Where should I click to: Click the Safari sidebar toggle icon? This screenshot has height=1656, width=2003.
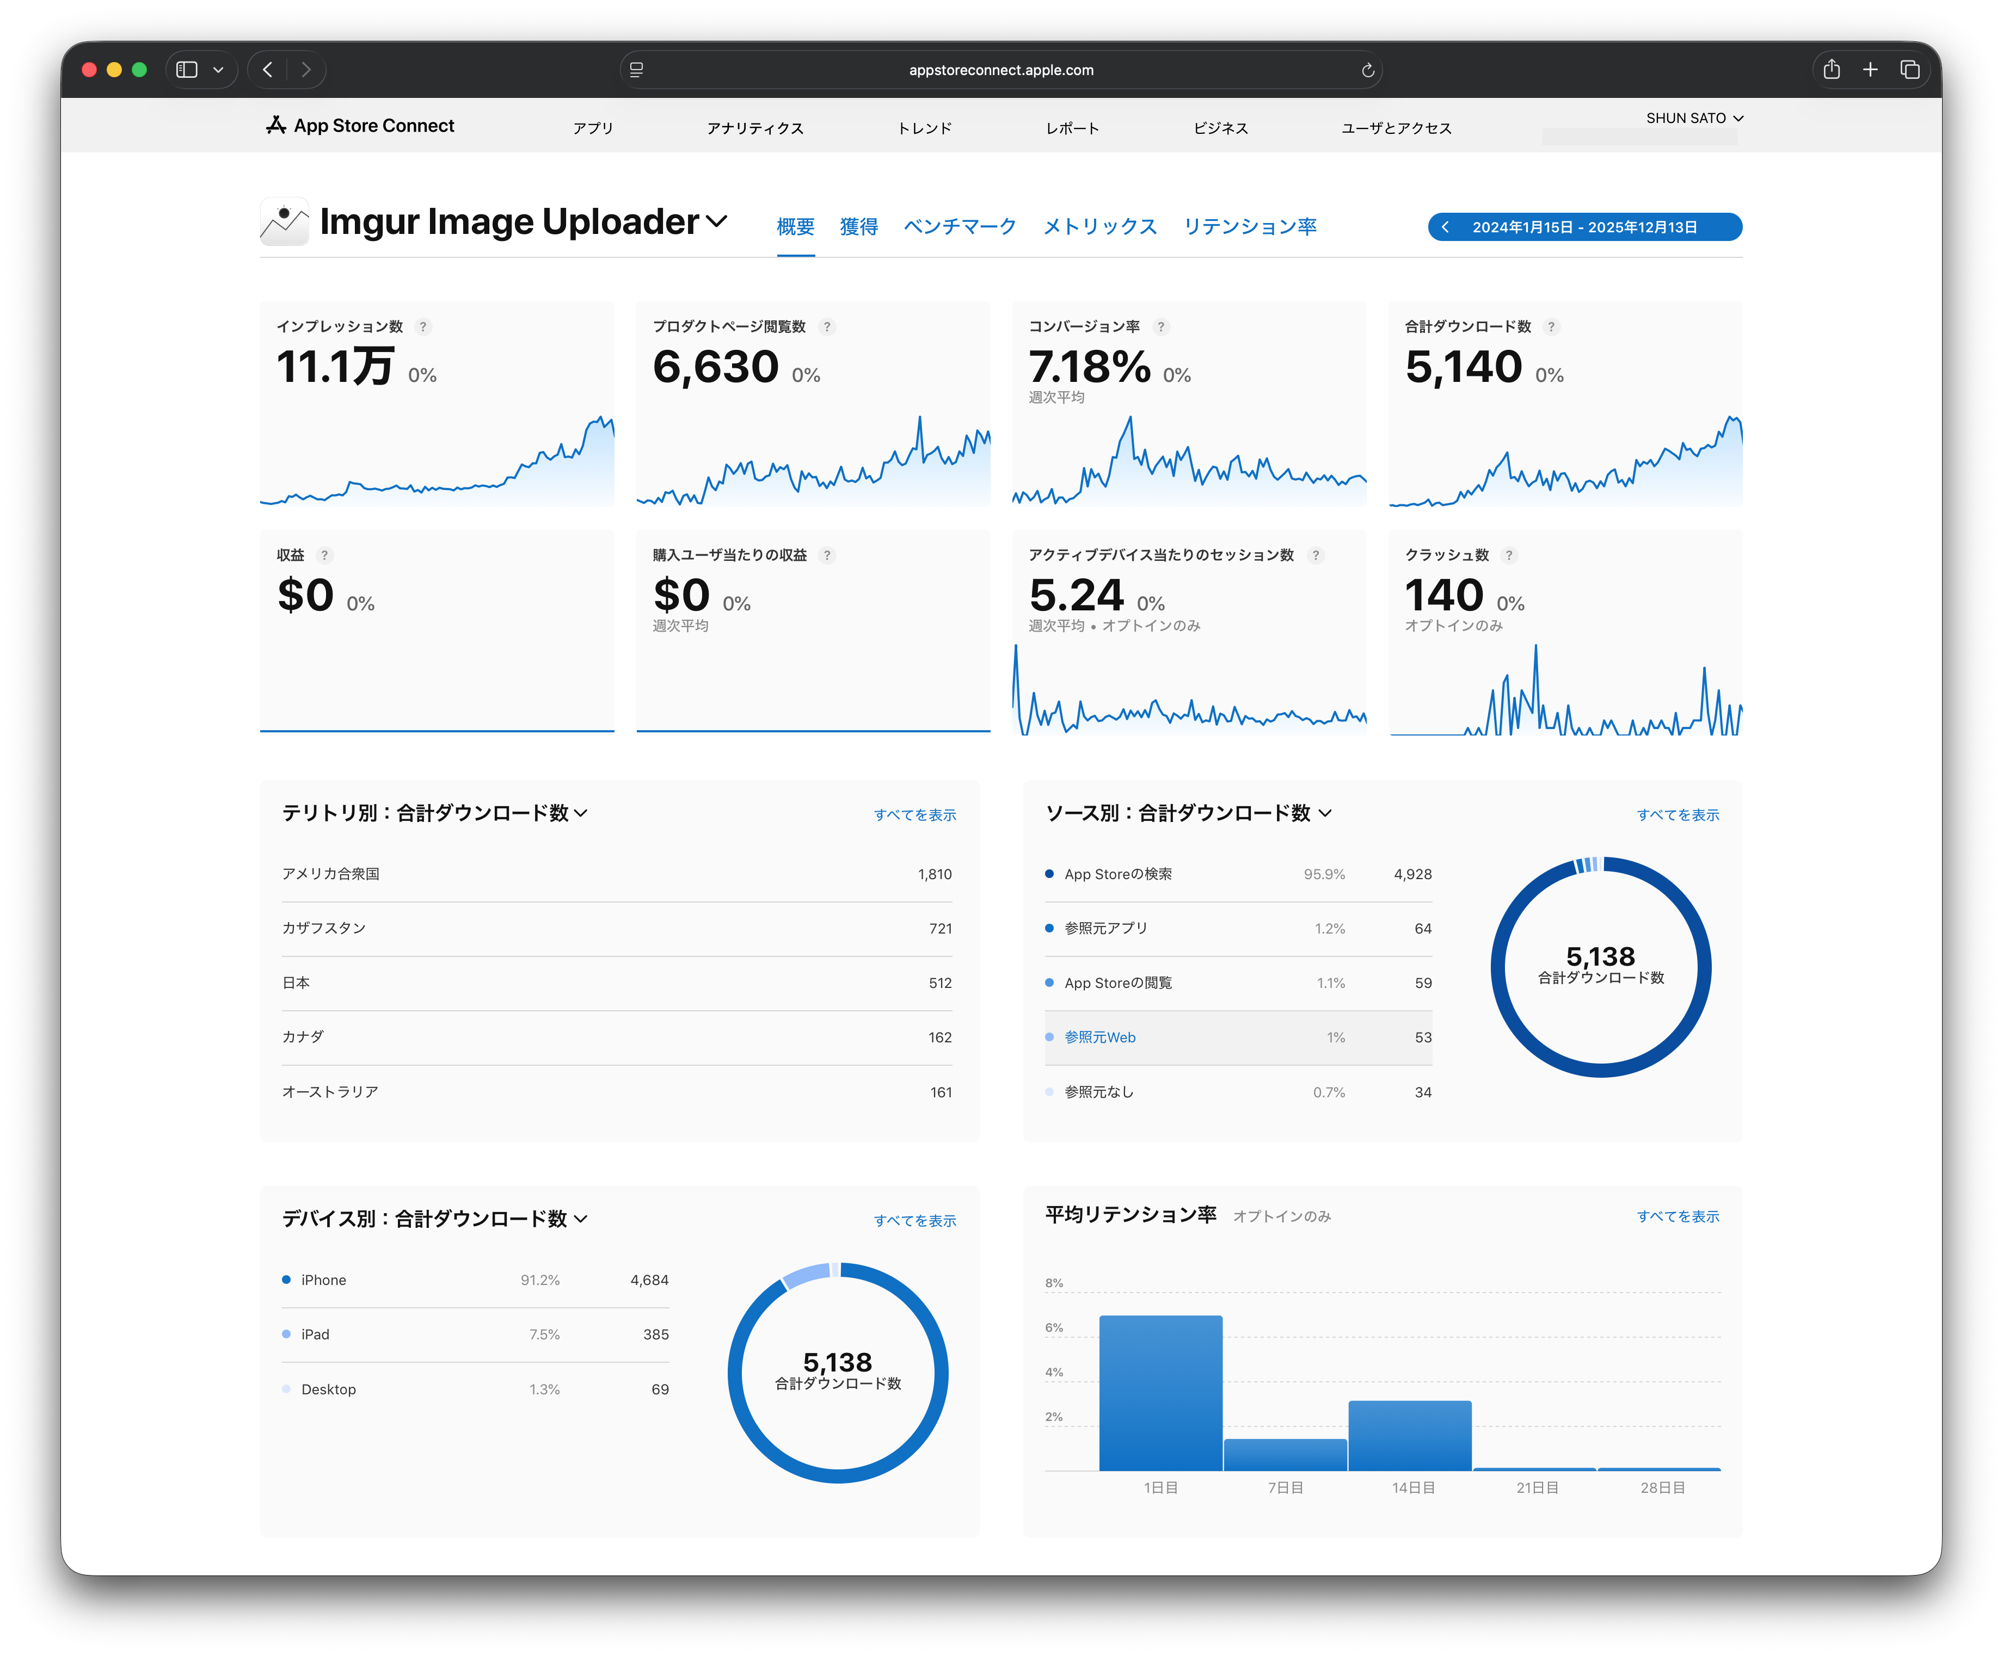tap(187, 70)
